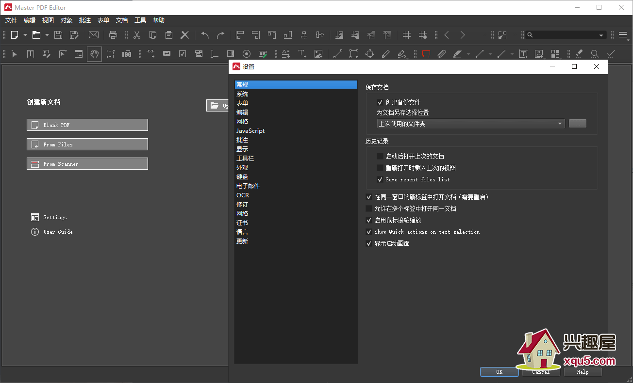633x383 pixels.
Task: Click the Undo arrow icon
Action: point(205,35)
